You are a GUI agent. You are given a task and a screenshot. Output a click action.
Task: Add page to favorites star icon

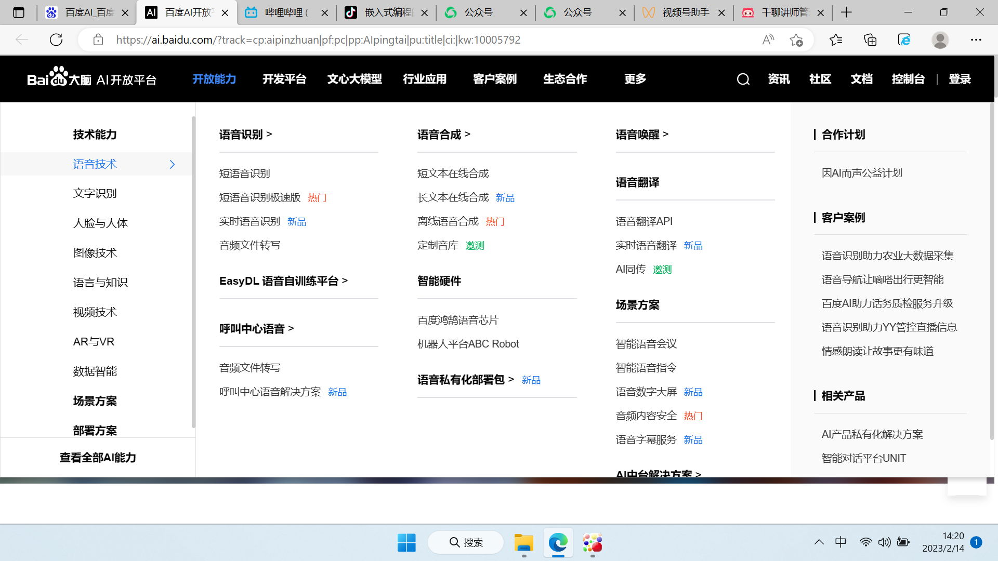pyautogui.click(x=796, y=39)
